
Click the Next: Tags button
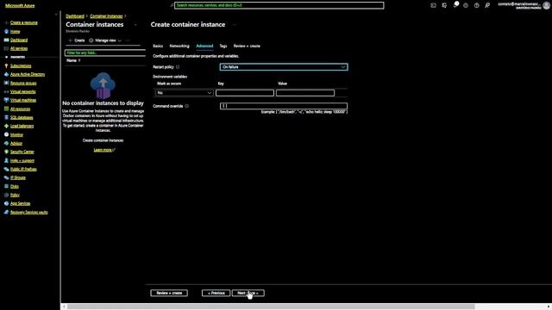pos(248,293)
